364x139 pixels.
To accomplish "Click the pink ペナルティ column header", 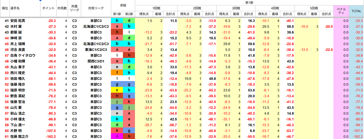I will [341, 11].
